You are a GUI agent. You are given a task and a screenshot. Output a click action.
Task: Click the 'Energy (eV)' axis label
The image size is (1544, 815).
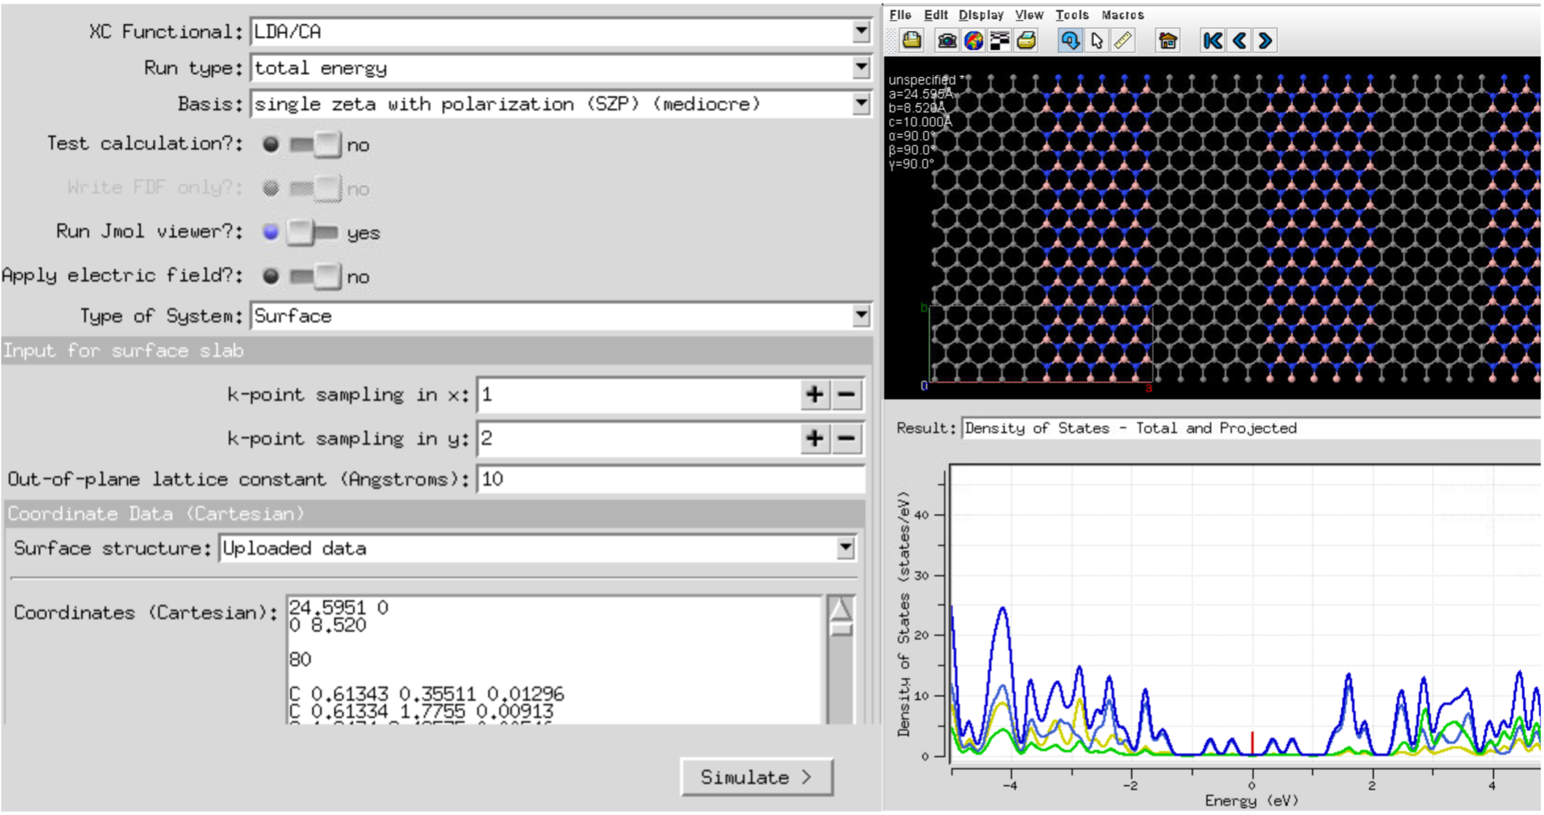1252,800
